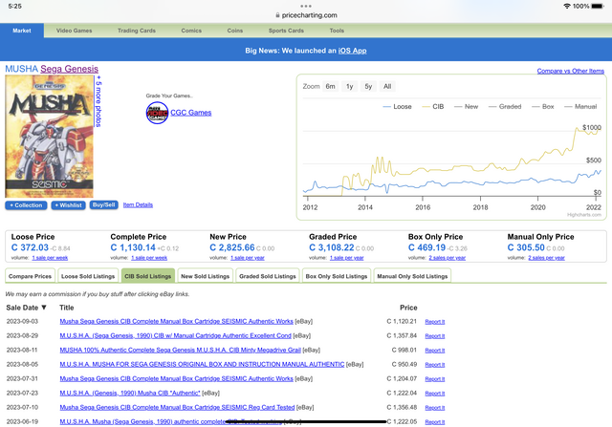Click Graded Price 1 sale per year volume
This screenshot has width=612, height=427.
pyautogui.click(x=346, y=258)
